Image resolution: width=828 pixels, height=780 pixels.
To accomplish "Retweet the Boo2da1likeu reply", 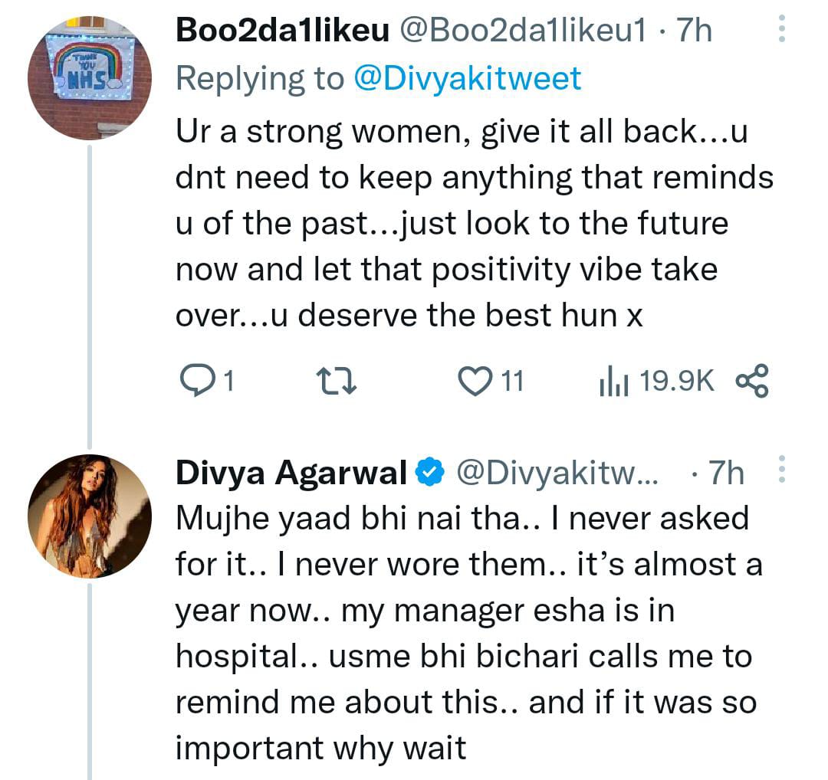I will point(336,381).
